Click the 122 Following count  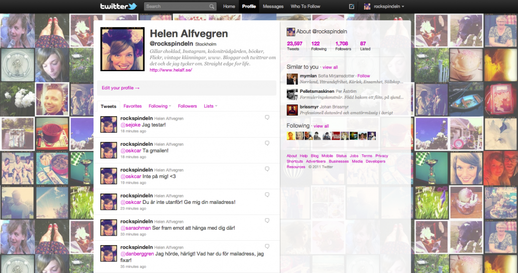(319, 45)
